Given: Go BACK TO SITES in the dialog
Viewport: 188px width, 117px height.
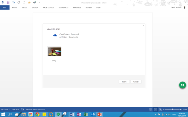Looking at the screenshot, I should pos(53,29).
